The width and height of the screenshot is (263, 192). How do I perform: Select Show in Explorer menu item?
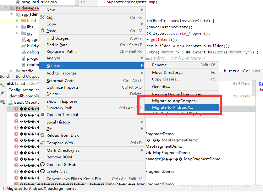pyautogui.click(x=92, y=101)
